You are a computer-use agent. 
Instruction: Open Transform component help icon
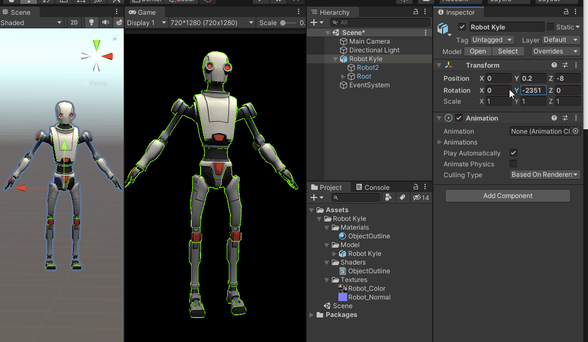pos(554,65)
